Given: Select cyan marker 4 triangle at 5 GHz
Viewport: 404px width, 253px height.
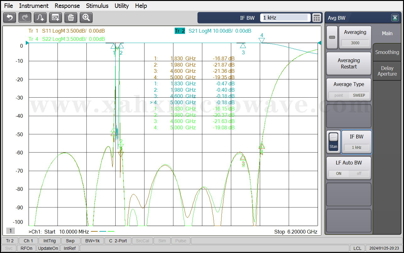Looking at the screenshot, I should pyautogui.click(x=262, y=40).
